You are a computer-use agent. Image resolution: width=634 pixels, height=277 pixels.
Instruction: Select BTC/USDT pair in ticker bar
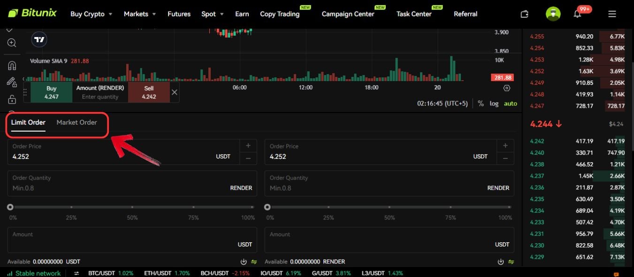click(x=110, y=273)
